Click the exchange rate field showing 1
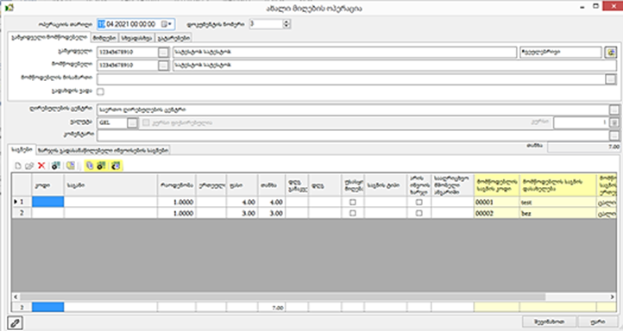The width and height of the screenshot is (623, 331). [582, 122]
